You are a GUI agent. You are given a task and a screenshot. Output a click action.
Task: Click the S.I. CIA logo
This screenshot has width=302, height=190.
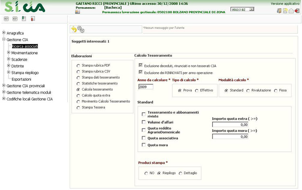pyautogui.click(x=25, y=7)
